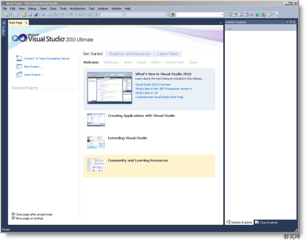Click the Open File folder icon

click(24, 14)
